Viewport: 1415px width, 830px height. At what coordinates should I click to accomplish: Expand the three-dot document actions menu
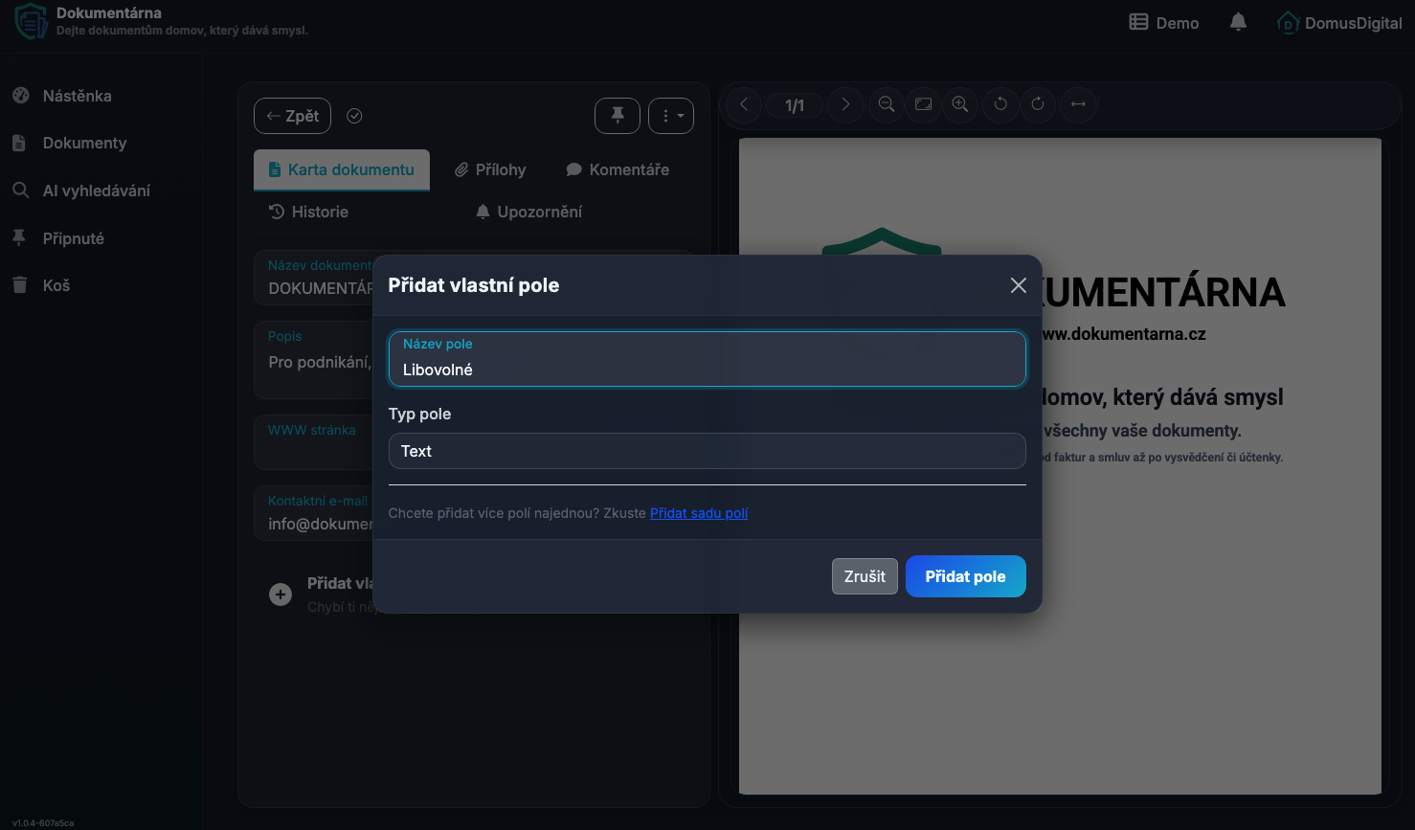(x=671, y=116)
